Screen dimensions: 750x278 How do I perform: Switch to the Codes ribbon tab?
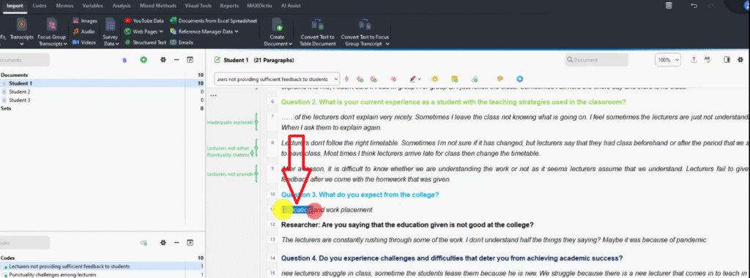40,6
